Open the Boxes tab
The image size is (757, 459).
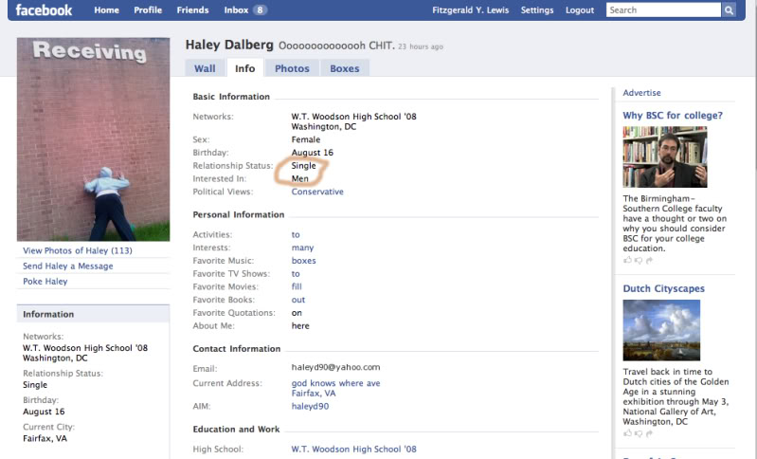(x=345, y=68)
